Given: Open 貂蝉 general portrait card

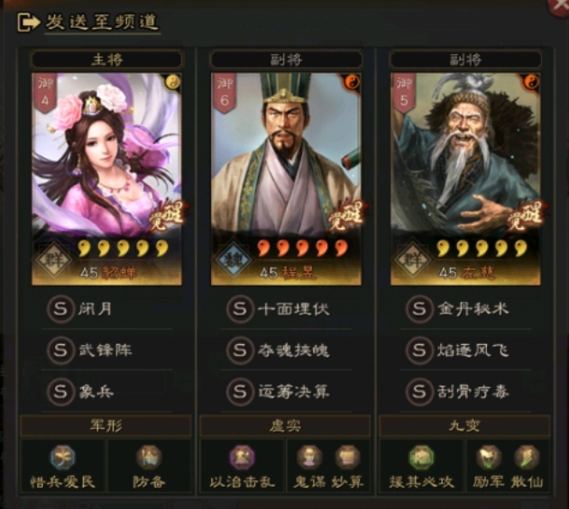Looking at the screenshot, I should pos(106,179).
